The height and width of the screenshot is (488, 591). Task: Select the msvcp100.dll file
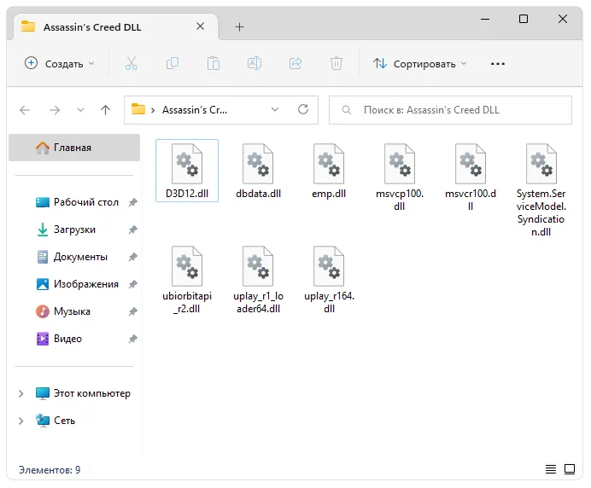[400, 177]
